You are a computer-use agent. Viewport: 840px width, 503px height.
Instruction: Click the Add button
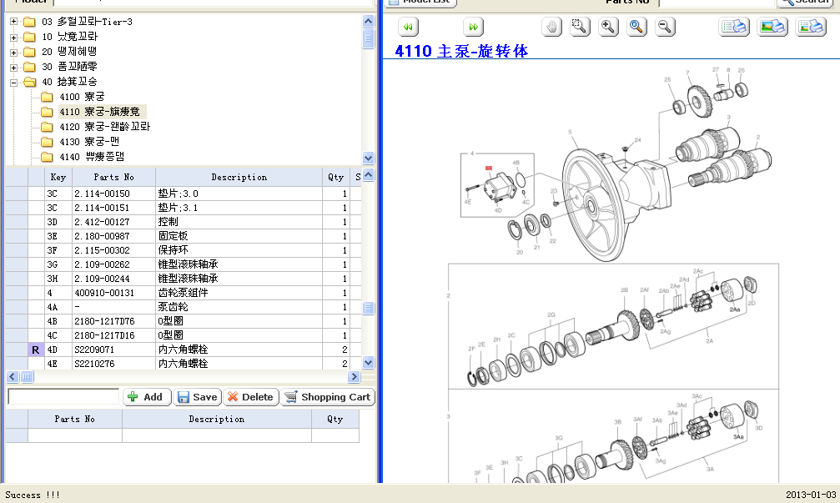[x=147, y=397]
